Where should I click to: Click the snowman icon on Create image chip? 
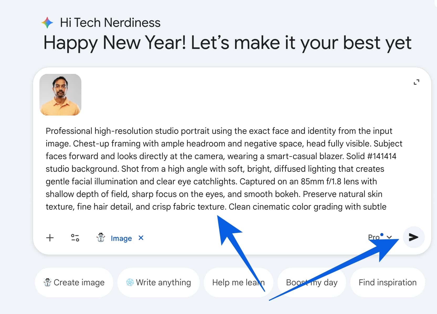click(x=47, y=282)
